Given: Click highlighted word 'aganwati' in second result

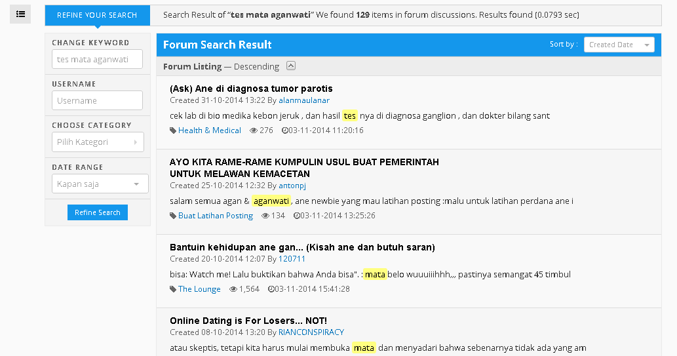Looking at the screenshot, I should (x=271, y=201).
